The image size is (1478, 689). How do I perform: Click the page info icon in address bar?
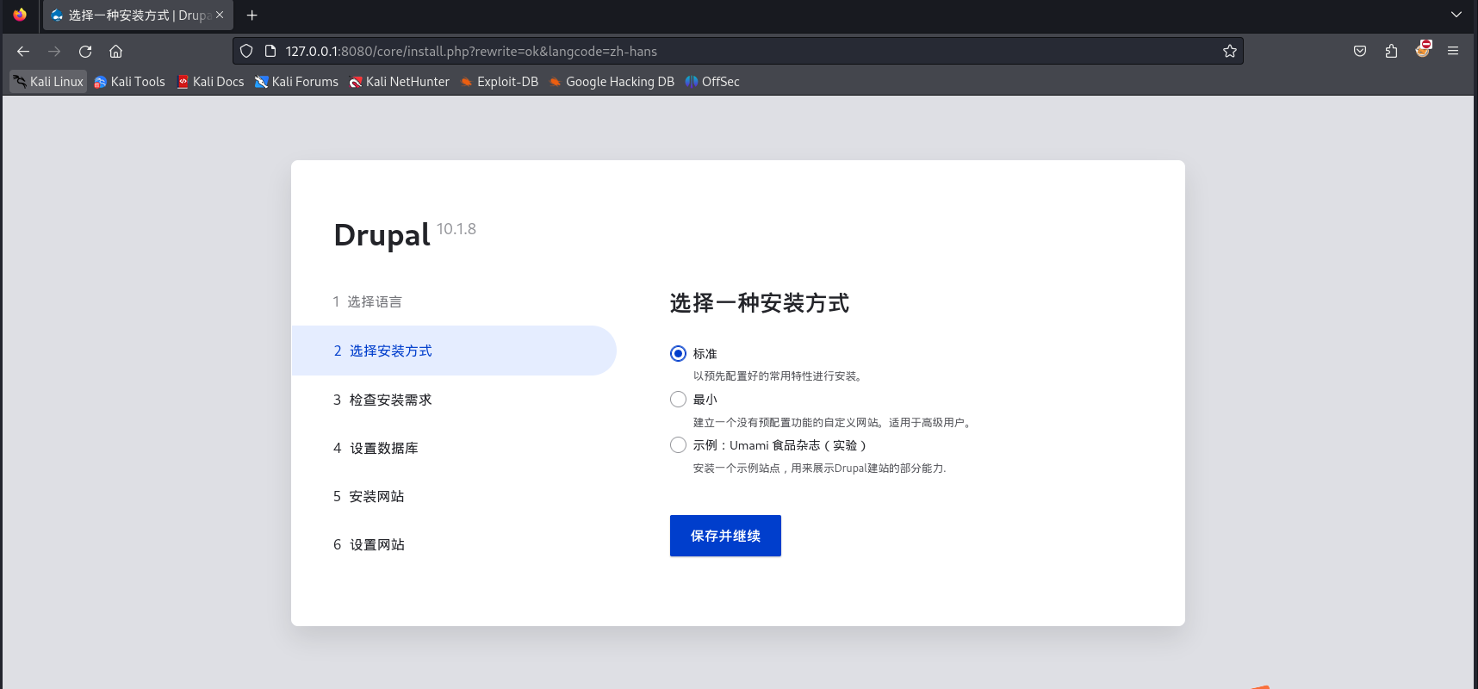pos(270,52)
